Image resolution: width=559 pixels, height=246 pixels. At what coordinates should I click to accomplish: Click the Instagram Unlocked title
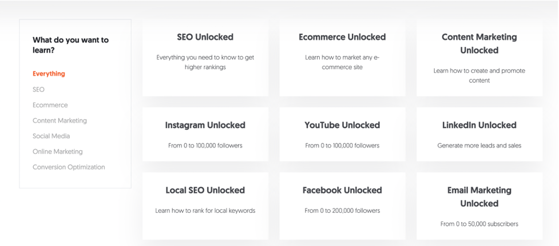[x=205, y=125]
